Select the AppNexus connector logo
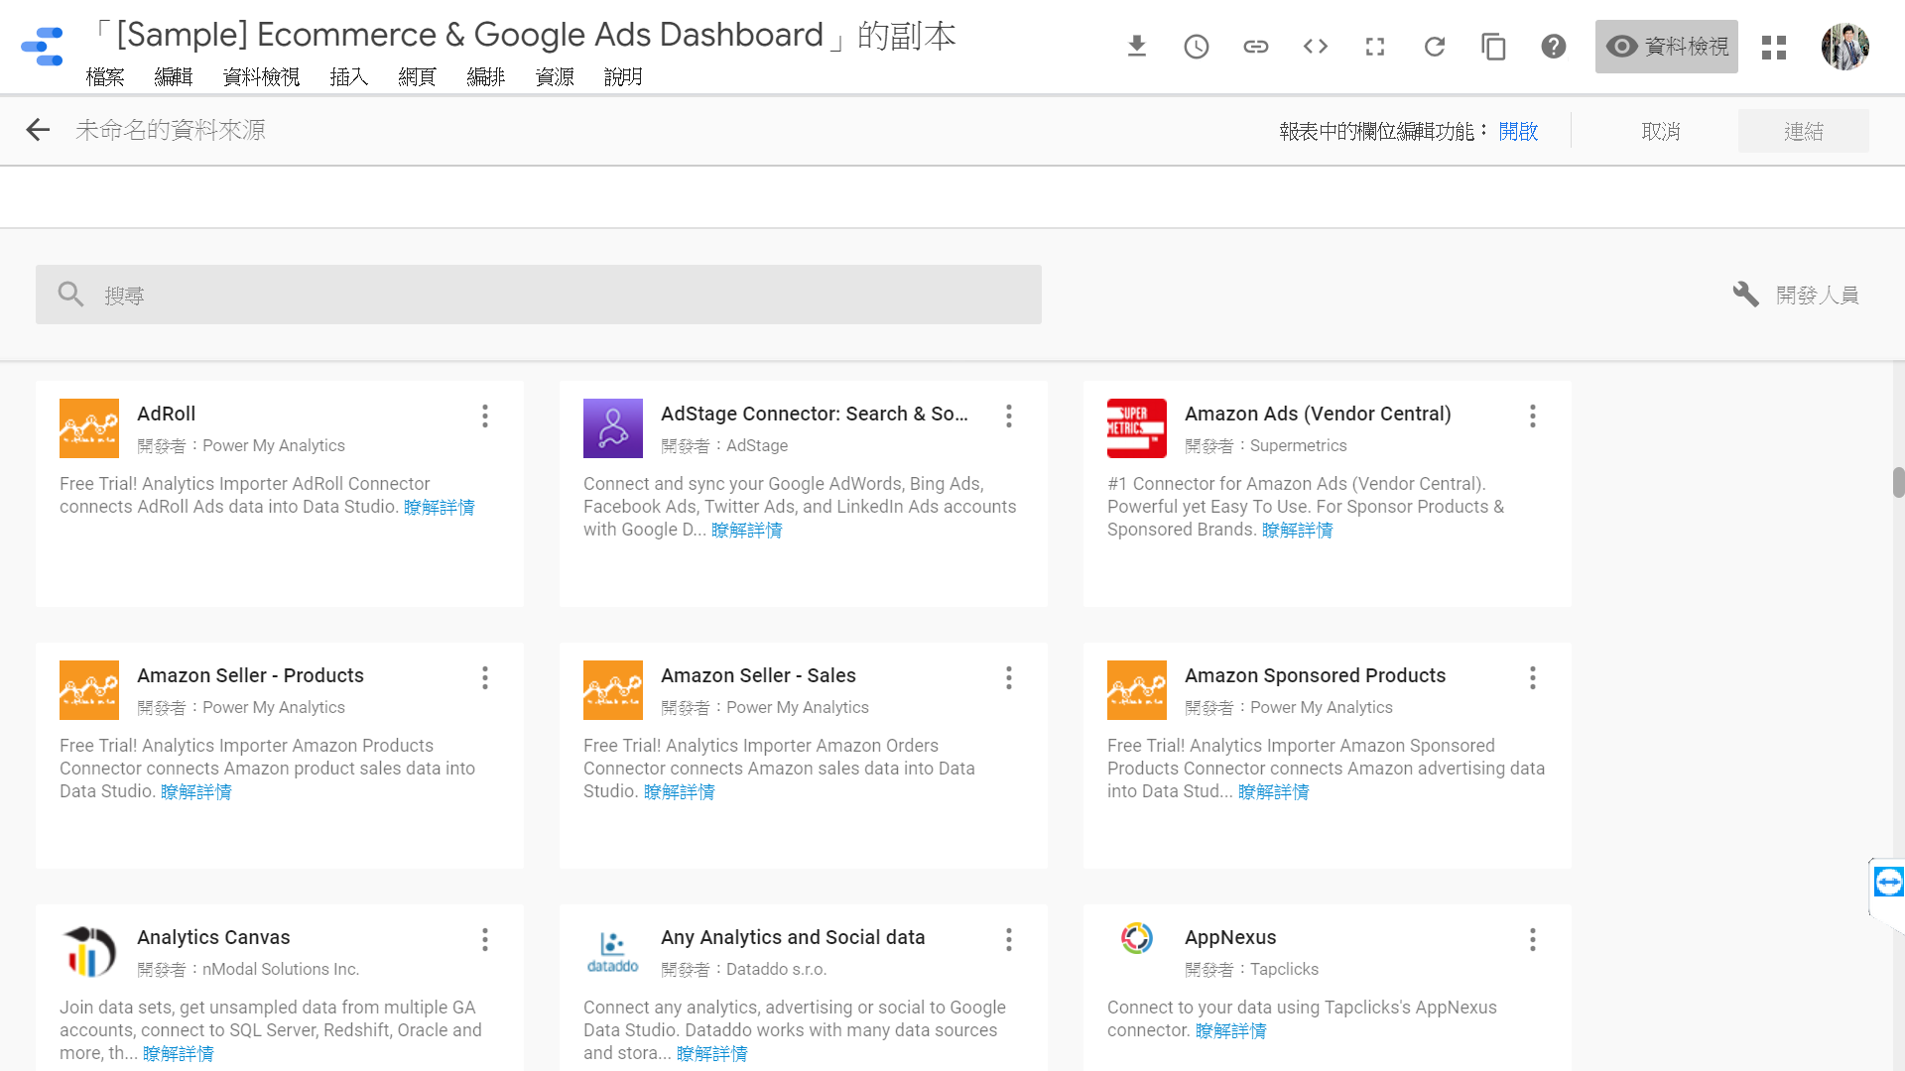 point(1137,938)
